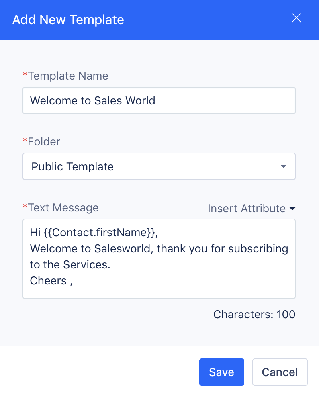Viewport: 319px width, 397px height.
Task: Click the Folder field label
Action: (x=44, y=141)
